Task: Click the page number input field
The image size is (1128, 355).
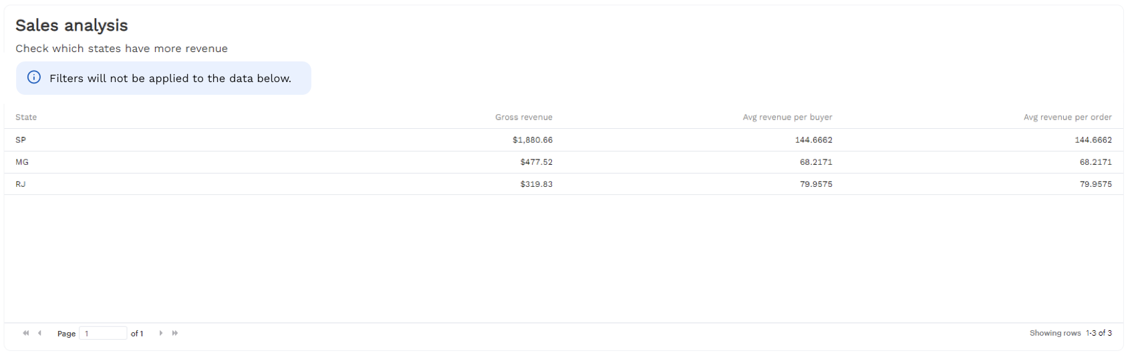Action: click(x=103, y=333)
